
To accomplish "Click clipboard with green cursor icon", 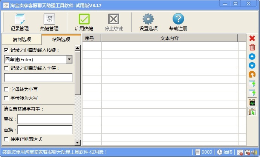I will [x=252, y=111].
